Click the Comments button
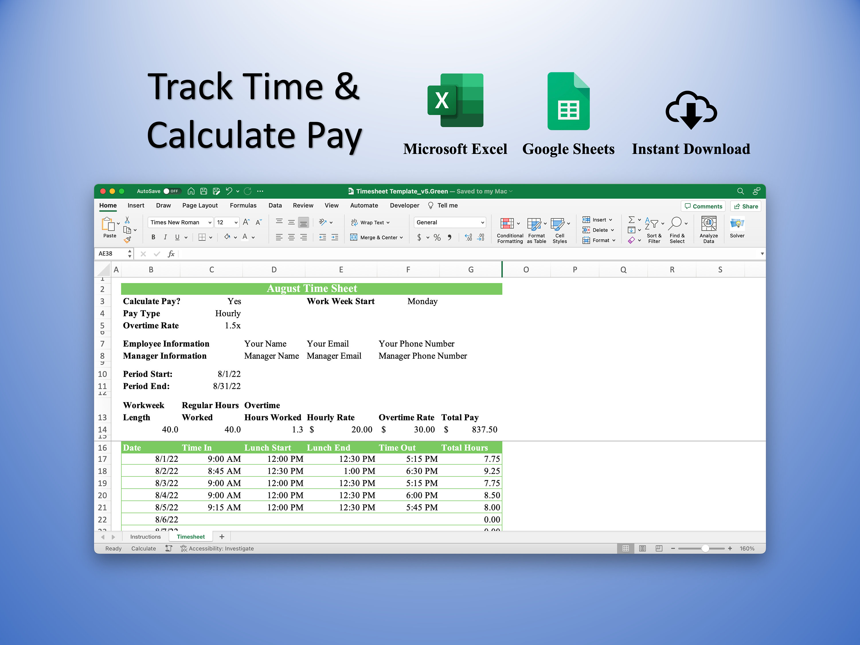This screenshot has width=860, height=645. tap(703, 206)
